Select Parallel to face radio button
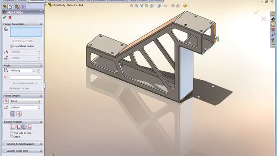The height and width of the screenshot is (156, 277). [11, 88]
